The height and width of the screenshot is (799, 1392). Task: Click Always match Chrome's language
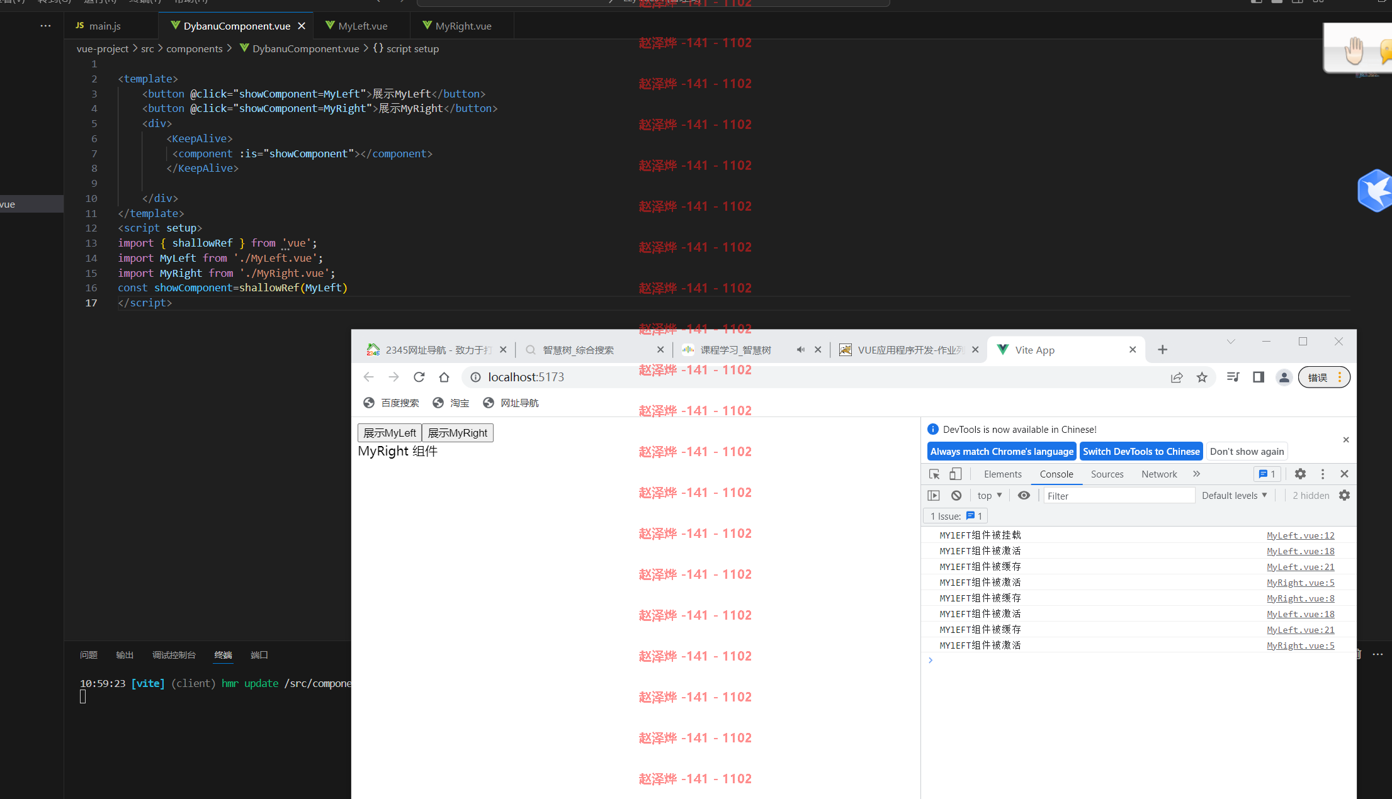point(1002,451)
